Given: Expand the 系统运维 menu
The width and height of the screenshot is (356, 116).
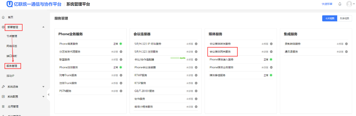Looking at the screenshot, I should (x=43, y=87).
